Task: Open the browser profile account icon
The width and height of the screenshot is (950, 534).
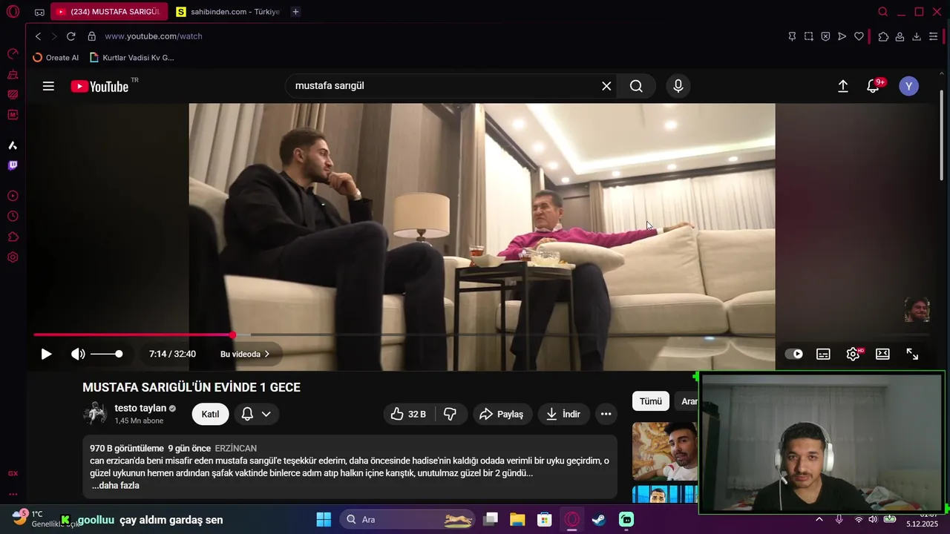Action: [x=900, y=36]
